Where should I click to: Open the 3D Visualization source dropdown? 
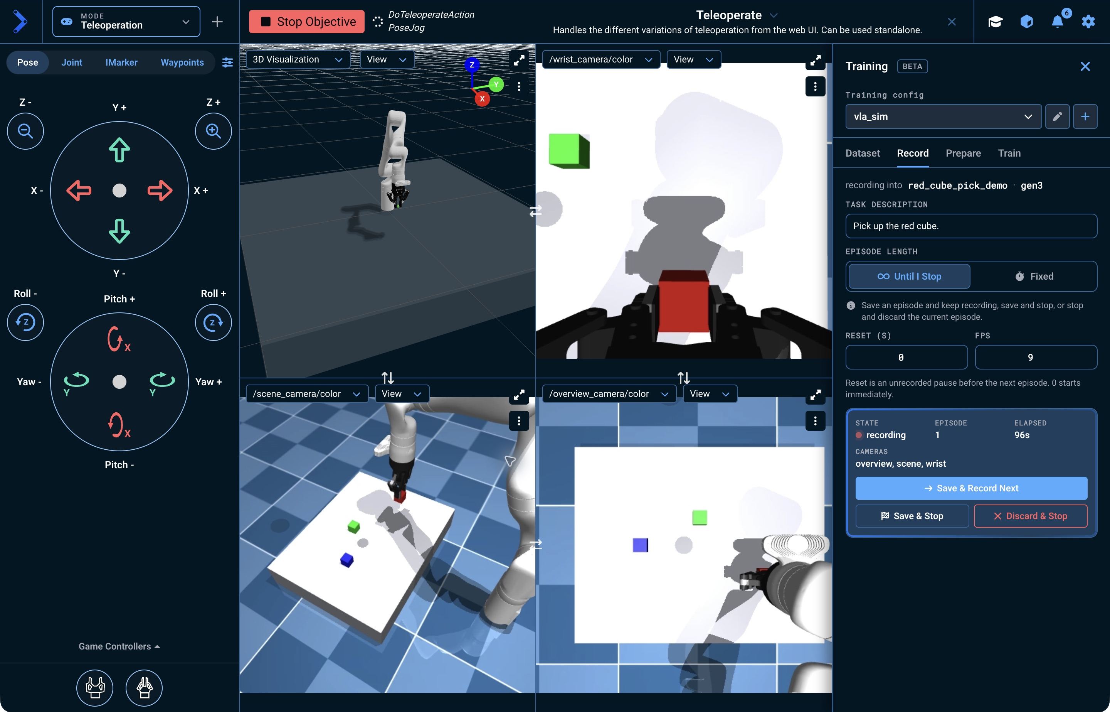pos(298,60)
